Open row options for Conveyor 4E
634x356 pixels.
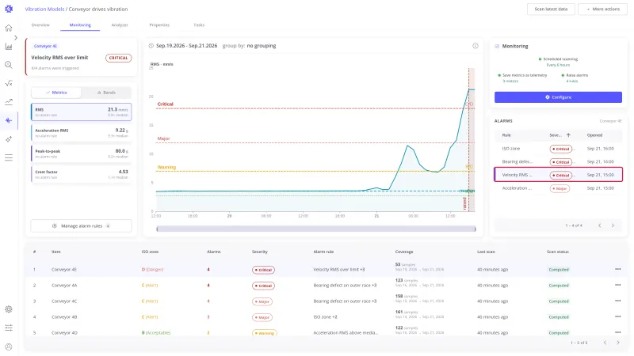pos(617,269)
